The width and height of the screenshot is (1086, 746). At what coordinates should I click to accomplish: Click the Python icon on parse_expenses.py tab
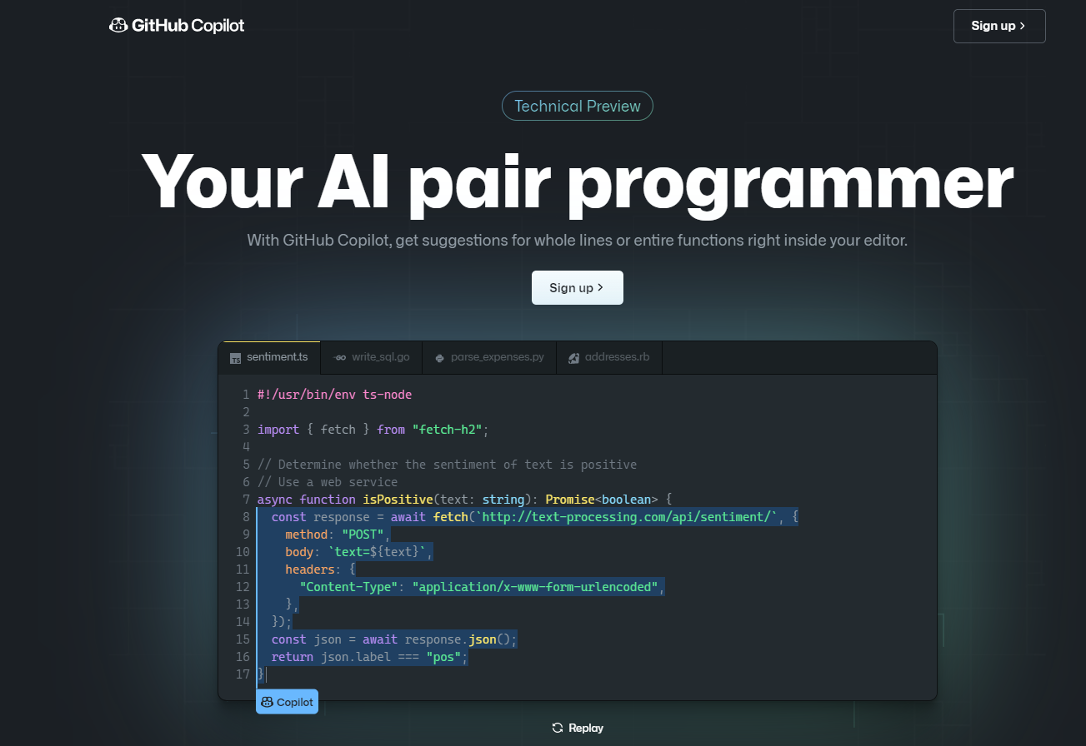[439, 358]
